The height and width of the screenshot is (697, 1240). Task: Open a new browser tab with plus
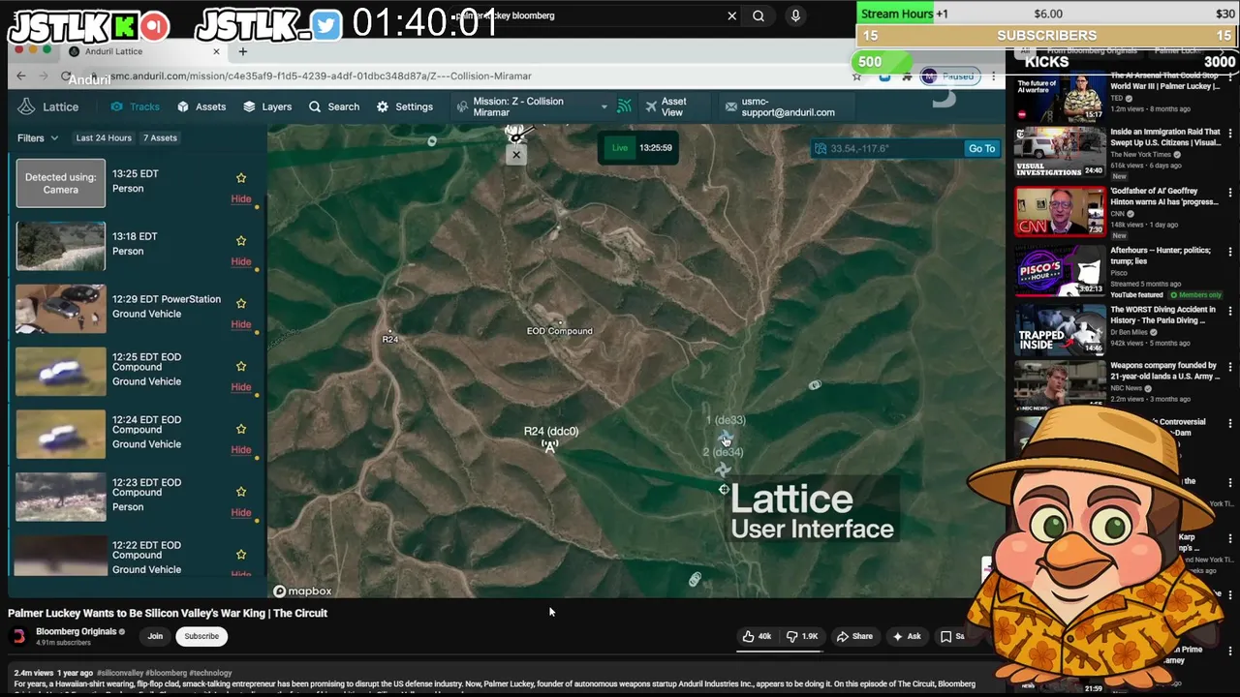[242, 51]
